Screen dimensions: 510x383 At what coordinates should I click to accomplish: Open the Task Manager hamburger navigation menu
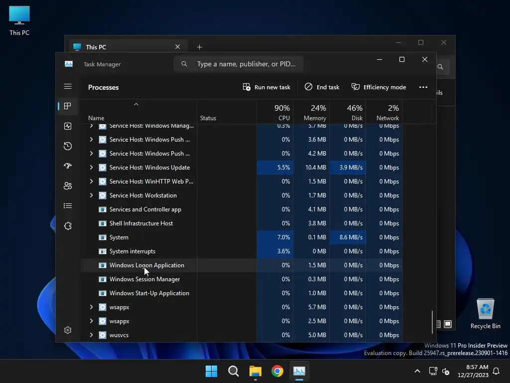[68, 86]
